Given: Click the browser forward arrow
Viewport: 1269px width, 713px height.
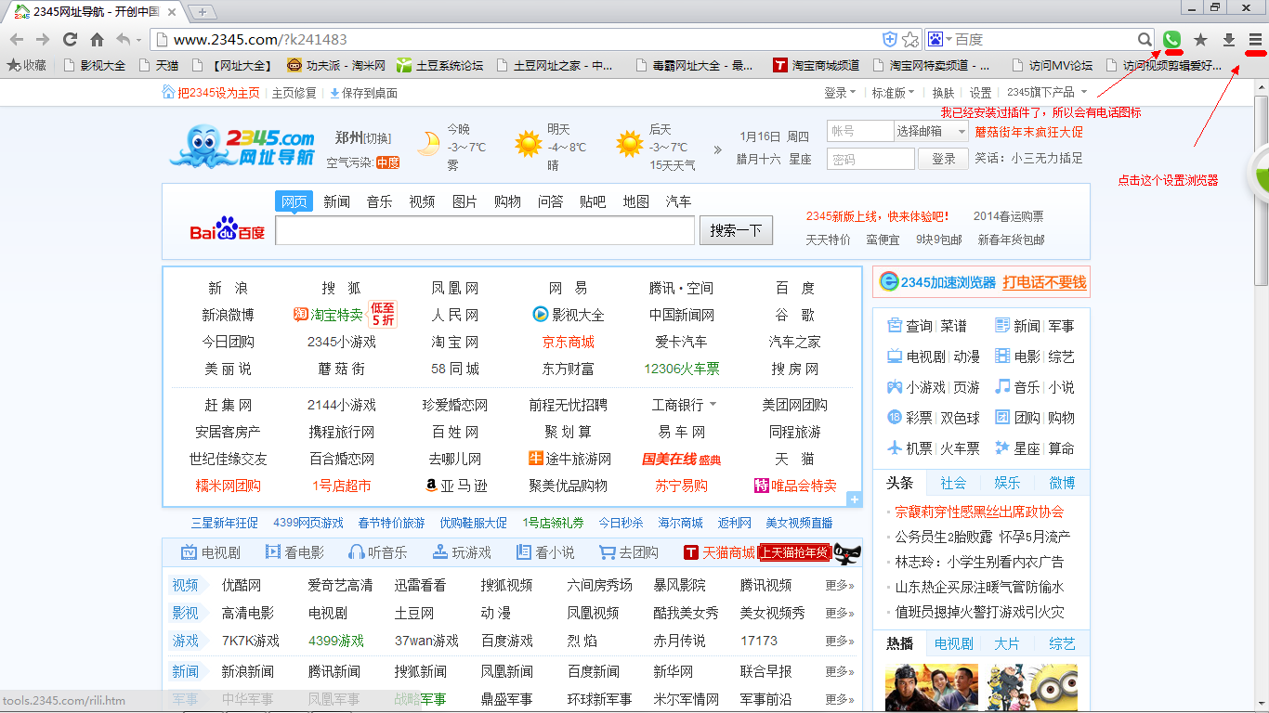Looking at the screenshot, I should 43,39.
